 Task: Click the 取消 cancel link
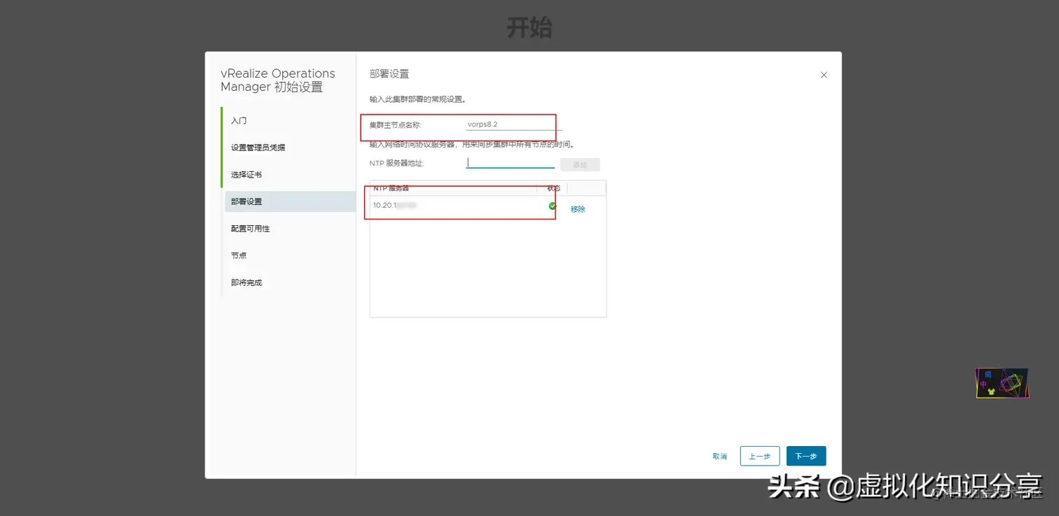coord(719,455)
